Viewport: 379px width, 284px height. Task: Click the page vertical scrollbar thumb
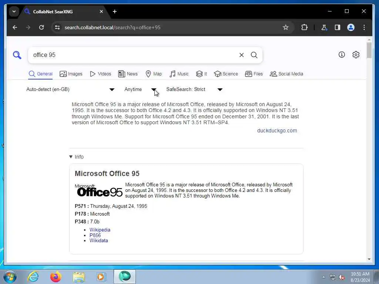tap(369, 50)
